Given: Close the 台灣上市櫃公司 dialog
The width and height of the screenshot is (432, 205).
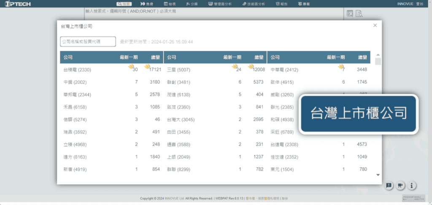Looking at the screenshot, I should click(375, 26).
